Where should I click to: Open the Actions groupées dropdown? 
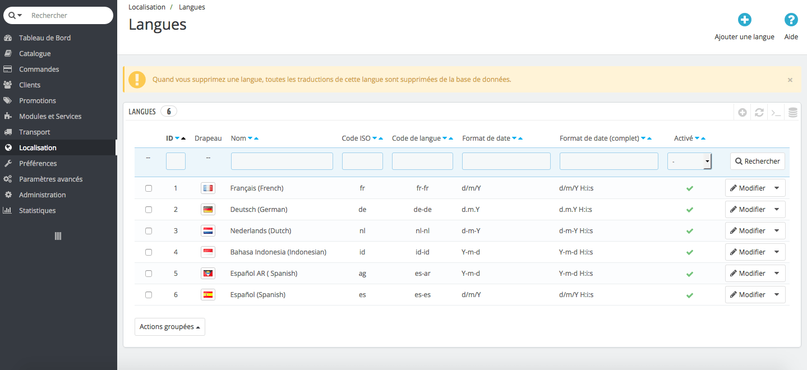pos(169,327)
